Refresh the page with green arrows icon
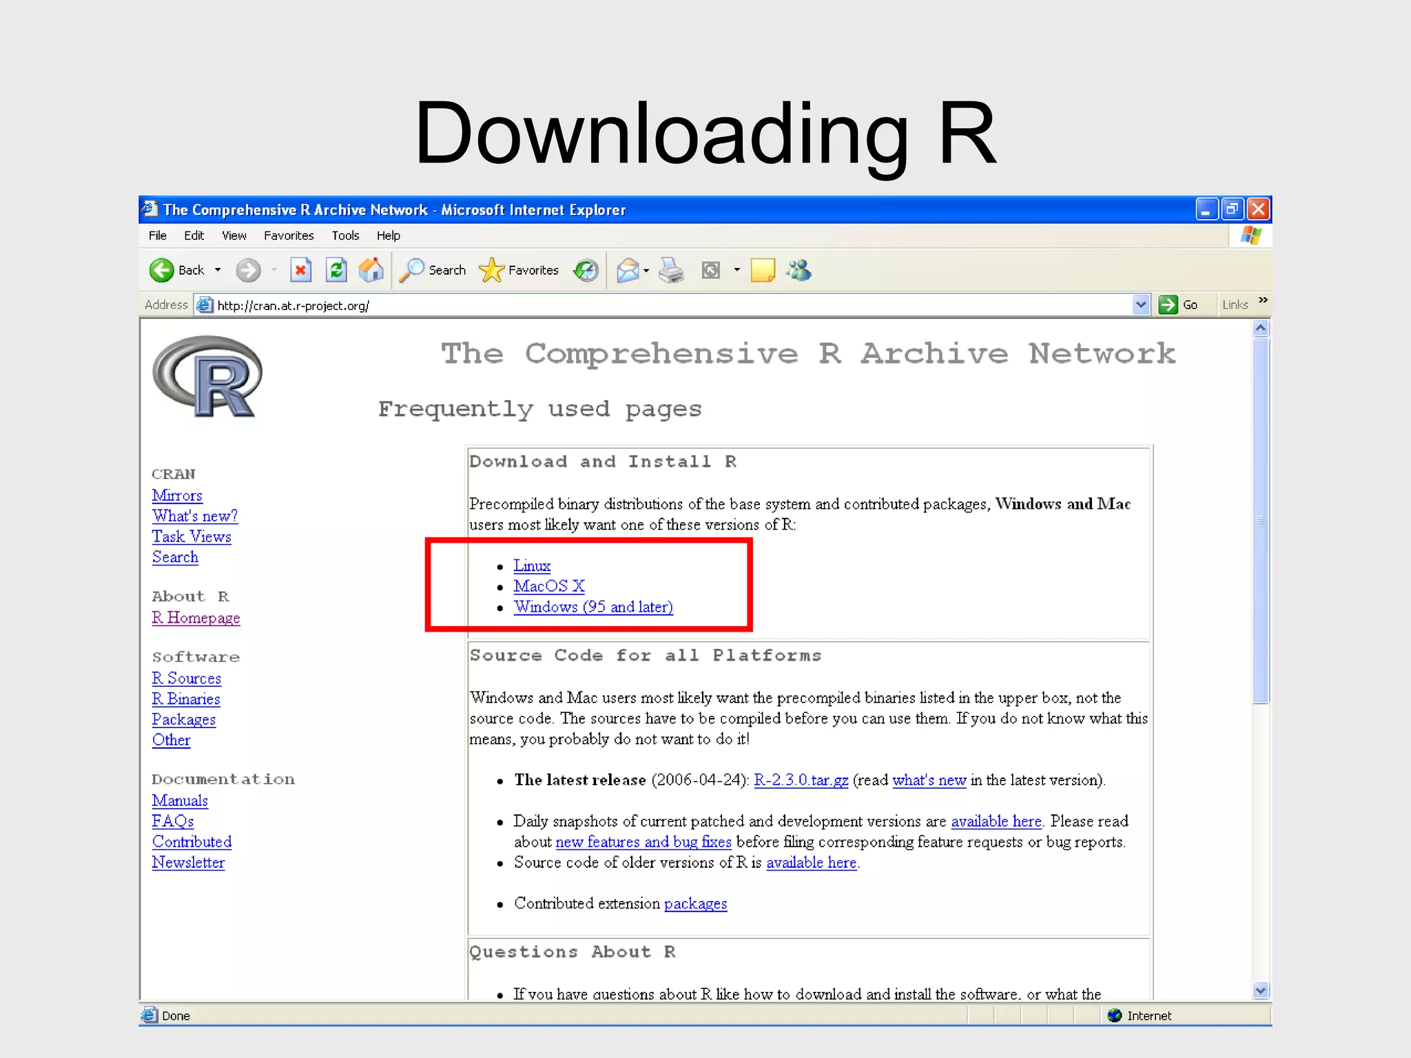This screenshot has width=1411, height=1058. pos(336,270)
